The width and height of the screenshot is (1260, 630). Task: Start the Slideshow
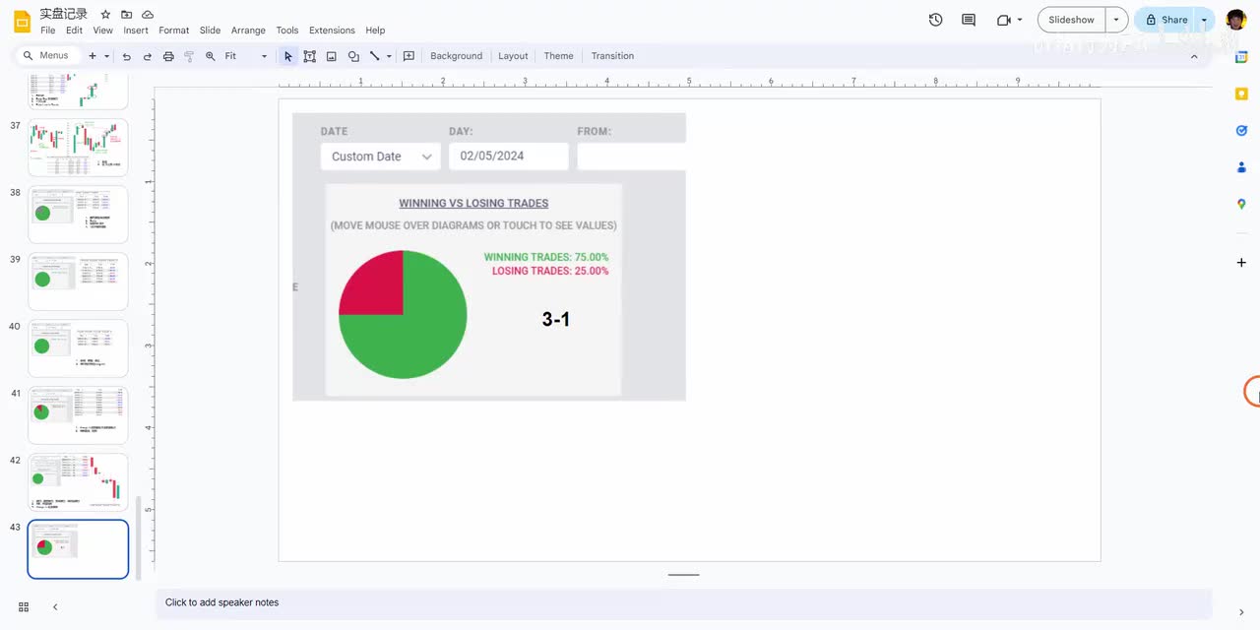(x=1071, y=20)
